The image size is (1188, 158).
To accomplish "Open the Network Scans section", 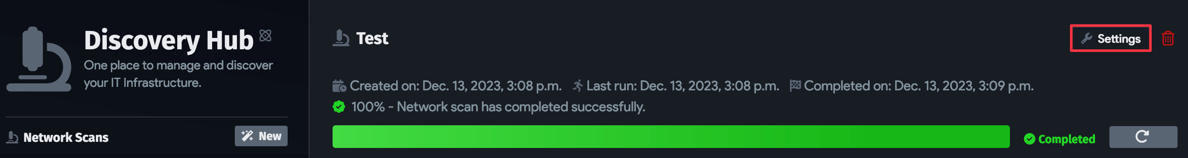I will (65, 137).
